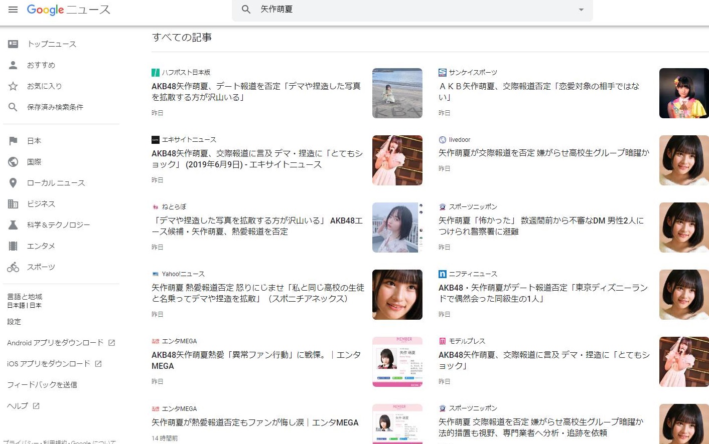Open エンタMEGA article 「異常ファン行動」に戦慄
Viewport: 709px width, 444px height.
pos(256,360)
